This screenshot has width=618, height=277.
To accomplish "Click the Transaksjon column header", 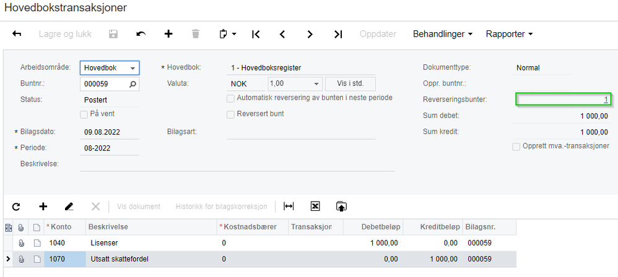I will [x=316, y=227].
